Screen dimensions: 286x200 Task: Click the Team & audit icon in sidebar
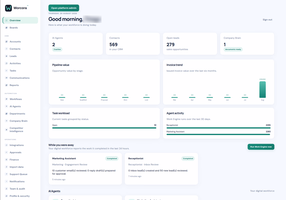point(6,189)
